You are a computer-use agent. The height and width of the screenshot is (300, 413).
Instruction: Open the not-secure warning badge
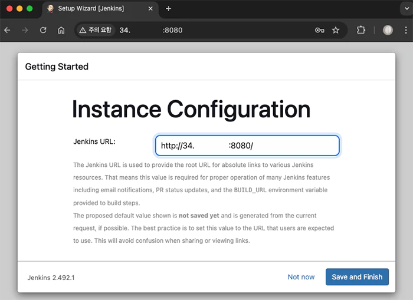[96, 30]
